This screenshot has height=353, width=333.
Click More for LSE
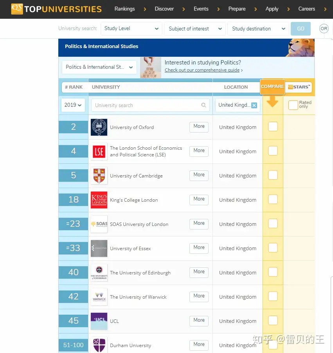199,151
